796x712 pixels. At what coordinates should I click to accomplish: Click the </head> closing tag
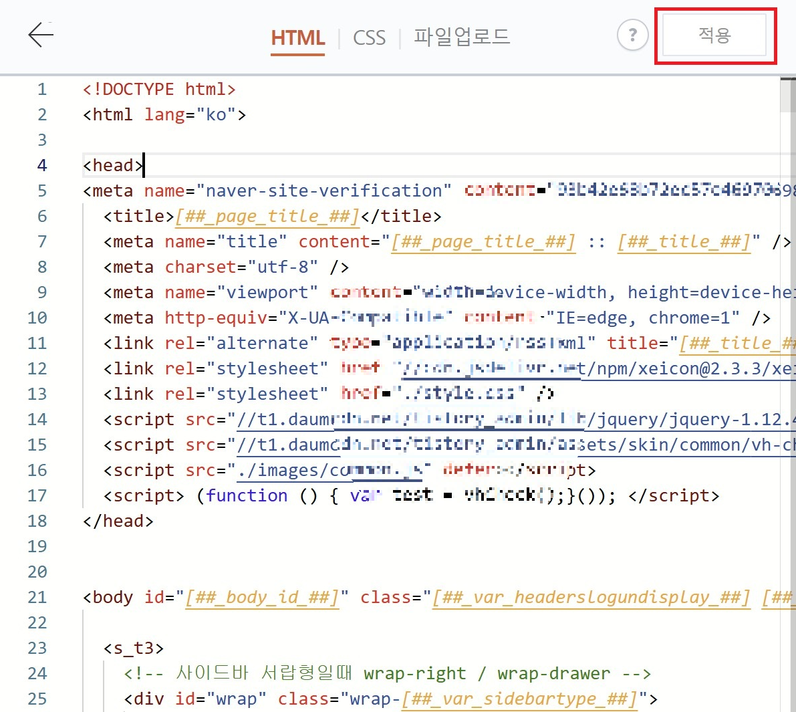point(118,521)
